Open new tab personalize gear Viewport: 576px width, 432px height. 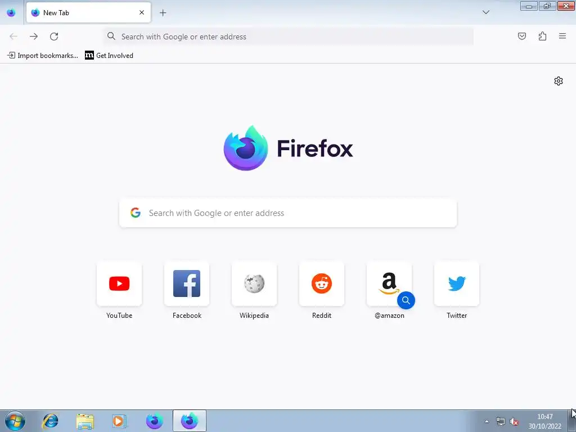[559, 81]
